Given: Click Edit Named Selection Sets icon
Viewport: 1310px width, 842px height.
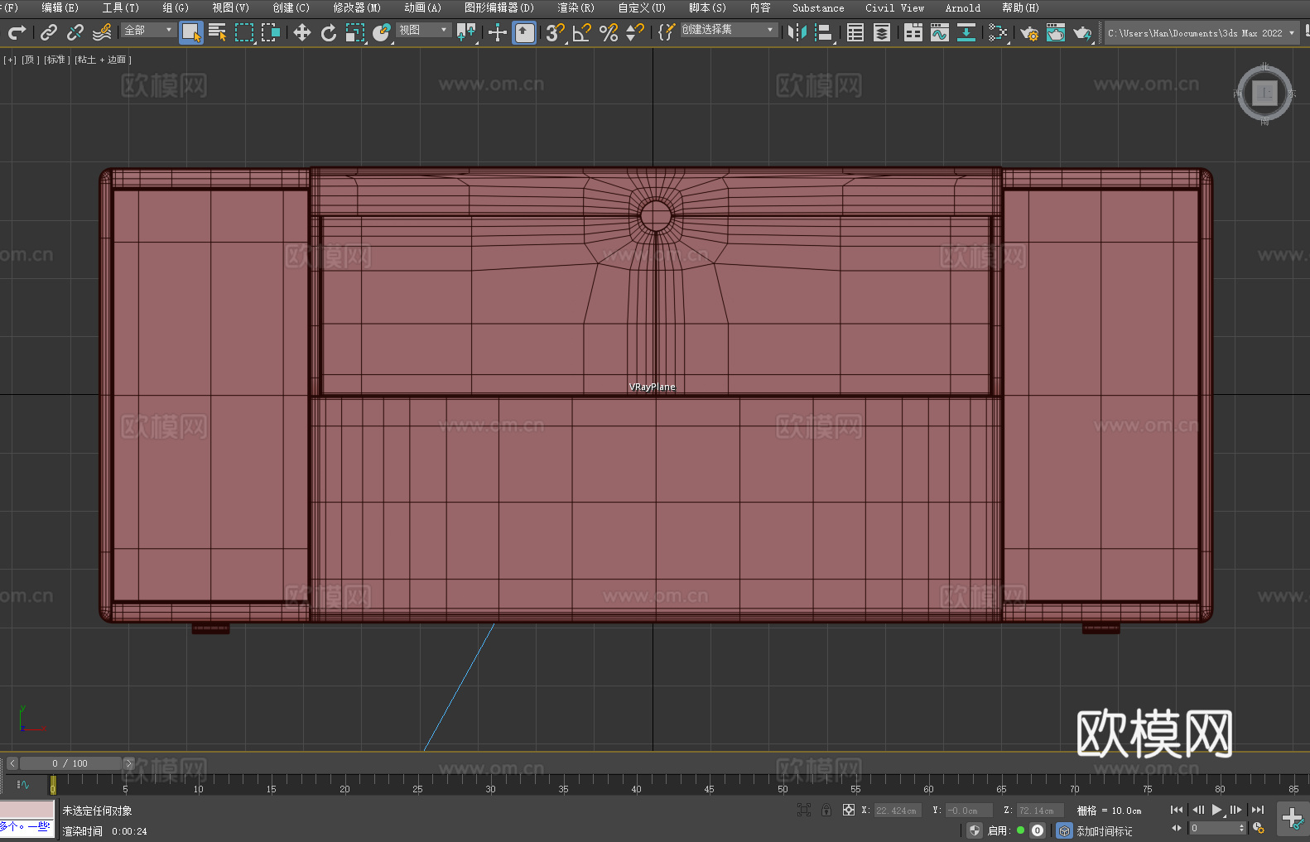Looking at the screenshot, I should (x=667, y=32).
